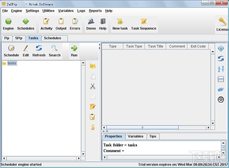Screen dimensions: 229x168
Task: Click the task table horizontal scrollbar
Action: point(142,128)
